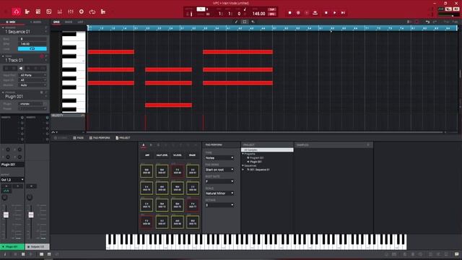Select the highlighted track type icon under Track 01

21,68
